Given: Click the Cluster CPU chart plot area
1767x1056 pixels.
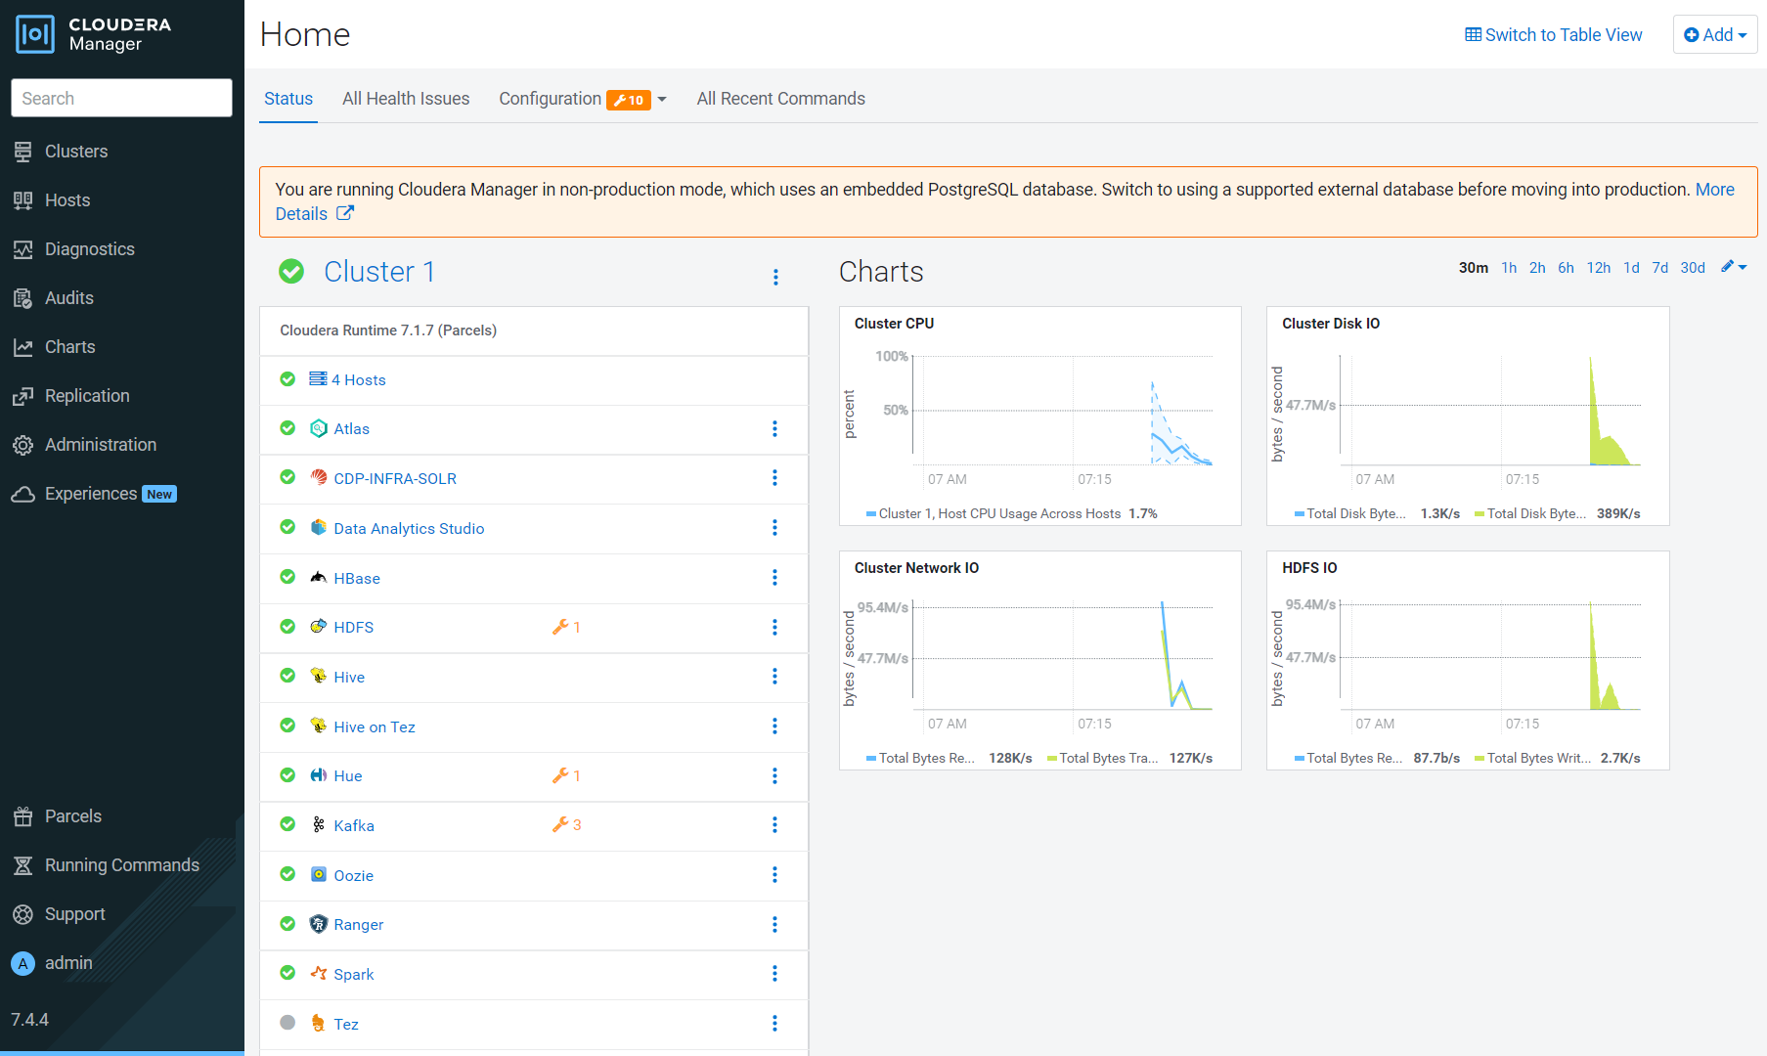Looking at the screenshot, I should tap(1063, 411).
